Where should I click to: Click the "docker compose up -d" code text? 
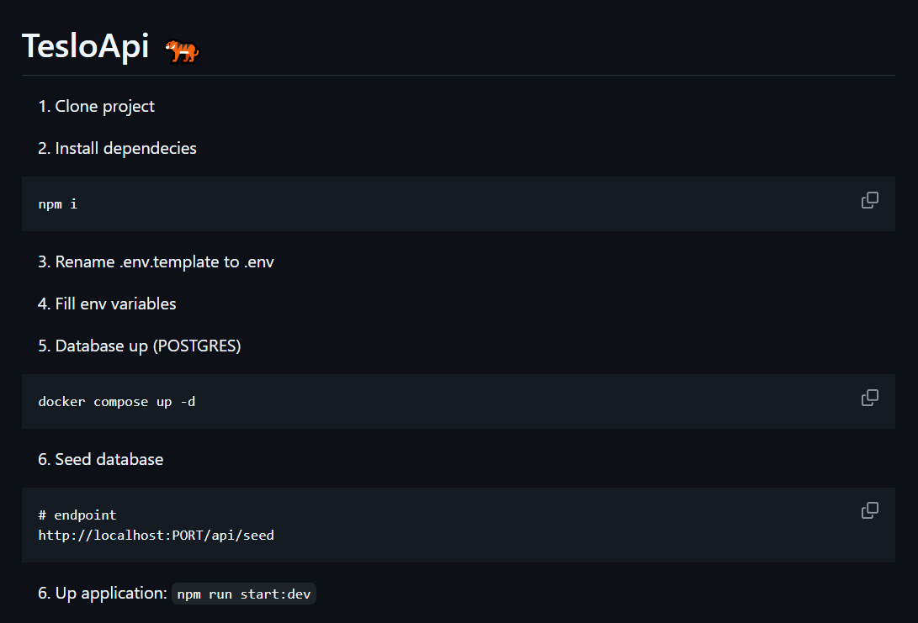click(x=117, y=402)
